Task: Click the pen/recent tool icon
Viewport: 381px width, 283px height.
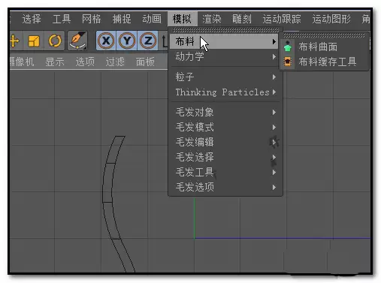Action: [77, 41]
